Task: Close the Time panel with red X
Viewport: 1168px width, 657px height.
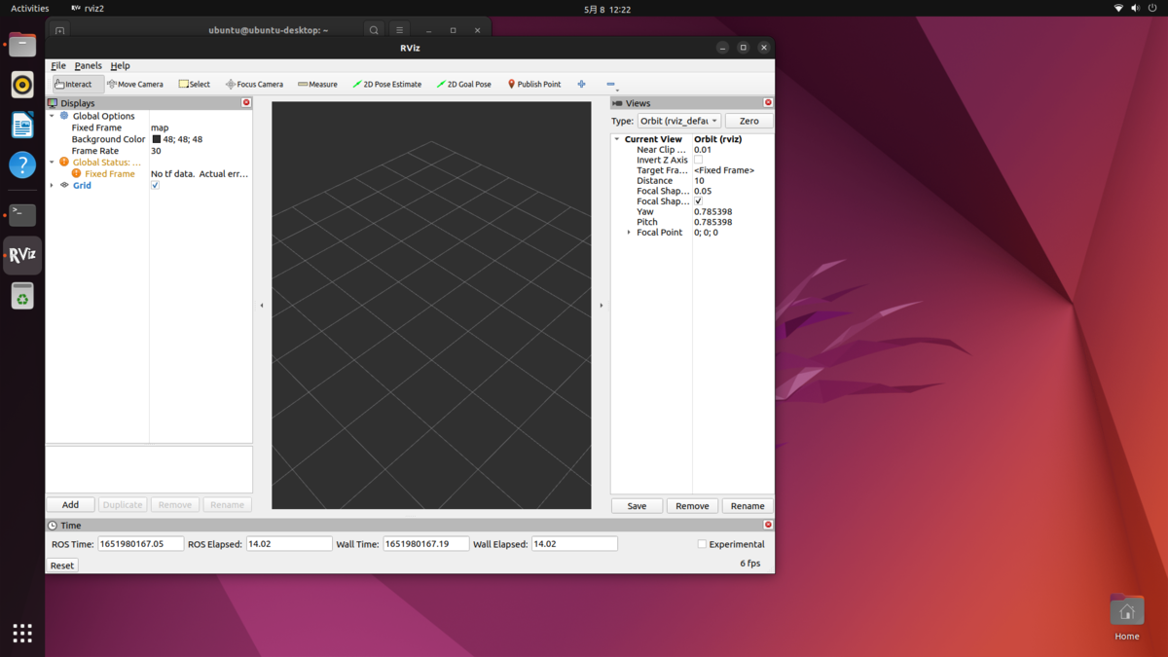Action: 768,525
